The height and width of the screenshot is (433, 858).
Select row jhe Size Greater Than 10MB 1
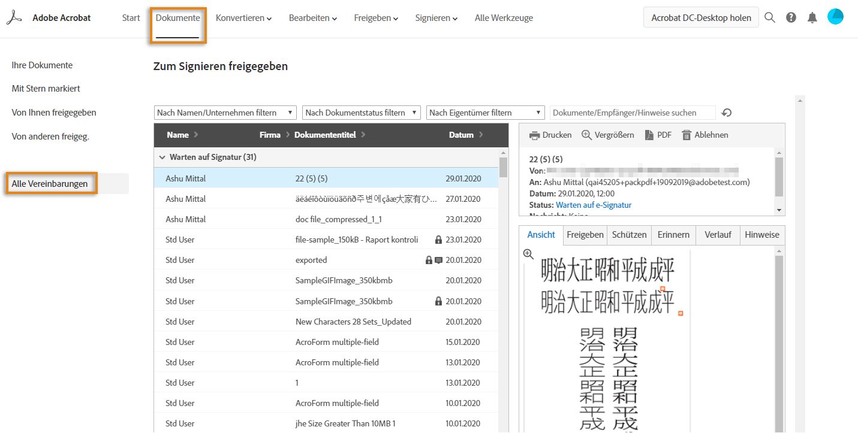click(326, 423)
